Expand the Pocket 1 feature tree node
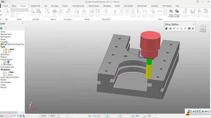The width and height of the screenshot is (211, 118). pyautogui.click(x=2, y=65)
